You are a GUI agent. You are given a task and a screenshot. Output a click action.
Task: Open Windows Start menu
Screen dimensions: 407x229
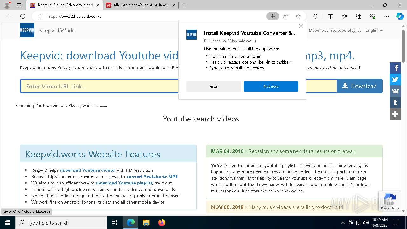pyautogui.click(x=8, y=223)
